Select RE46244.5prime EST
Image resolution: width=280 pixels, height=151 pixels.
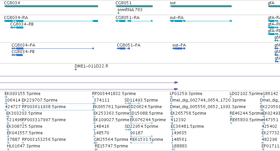click(231, 117)
